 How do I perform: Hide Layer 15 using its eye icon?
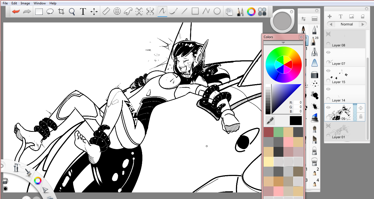tap(328, 71)
